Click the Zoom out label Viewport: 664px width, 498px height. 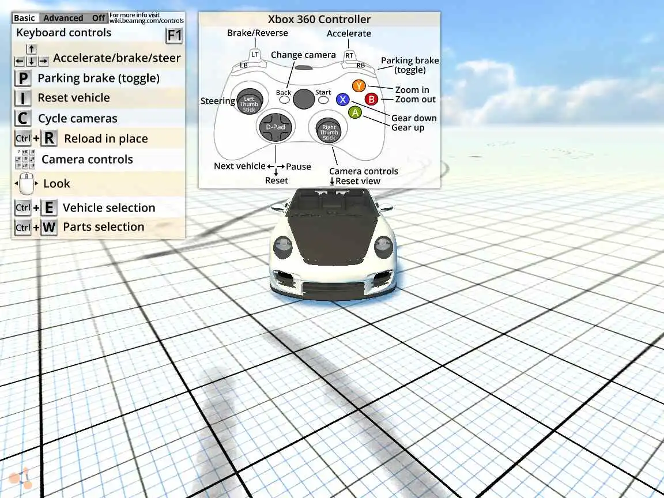[416, 100]
